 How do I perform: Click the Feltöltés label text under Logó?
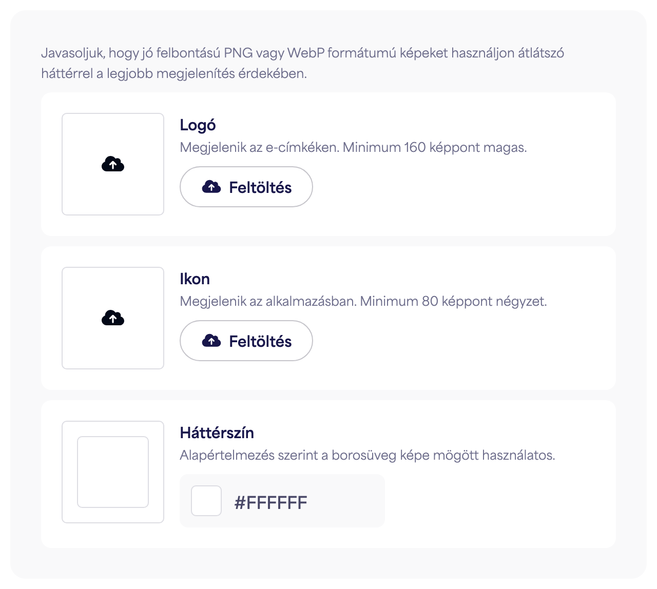coord(260,187)
